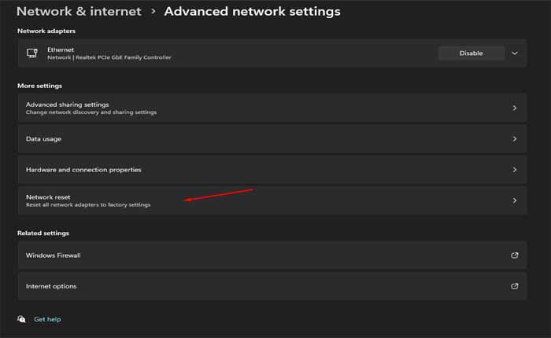Click the chevron arrow on Data usage

point(515,138)
